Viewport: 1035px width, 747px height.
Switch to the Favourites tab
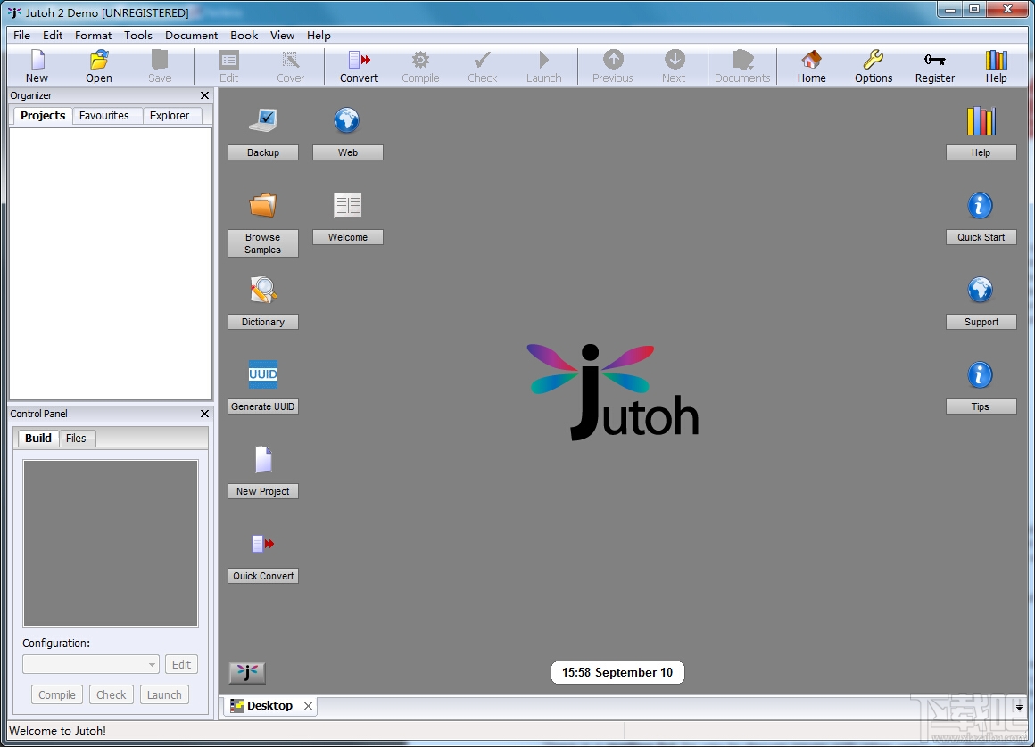[x=103, y=115]
